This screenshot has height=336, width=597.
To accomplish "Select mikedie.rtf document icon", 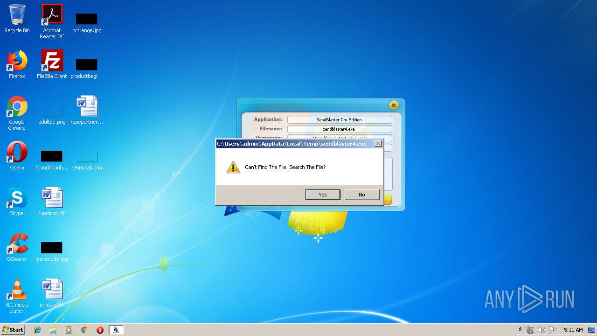I will coord(52,293).
